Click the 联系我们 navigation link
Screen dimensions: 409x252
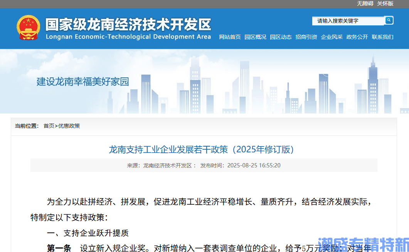[382, 37]
